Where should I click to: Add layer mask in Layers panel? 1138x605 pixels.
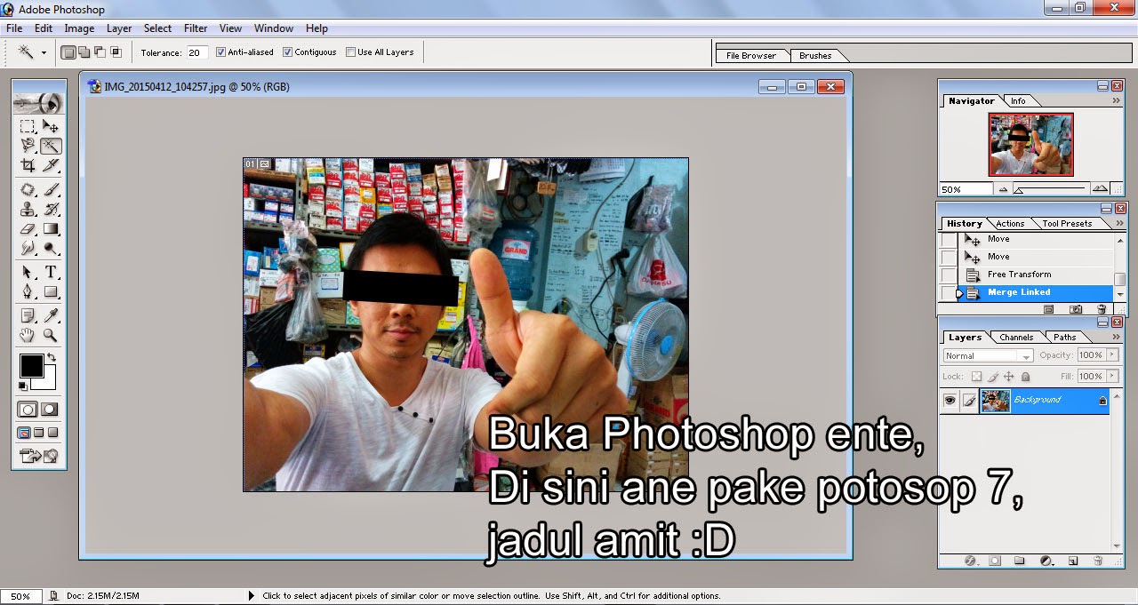[995, 561]
